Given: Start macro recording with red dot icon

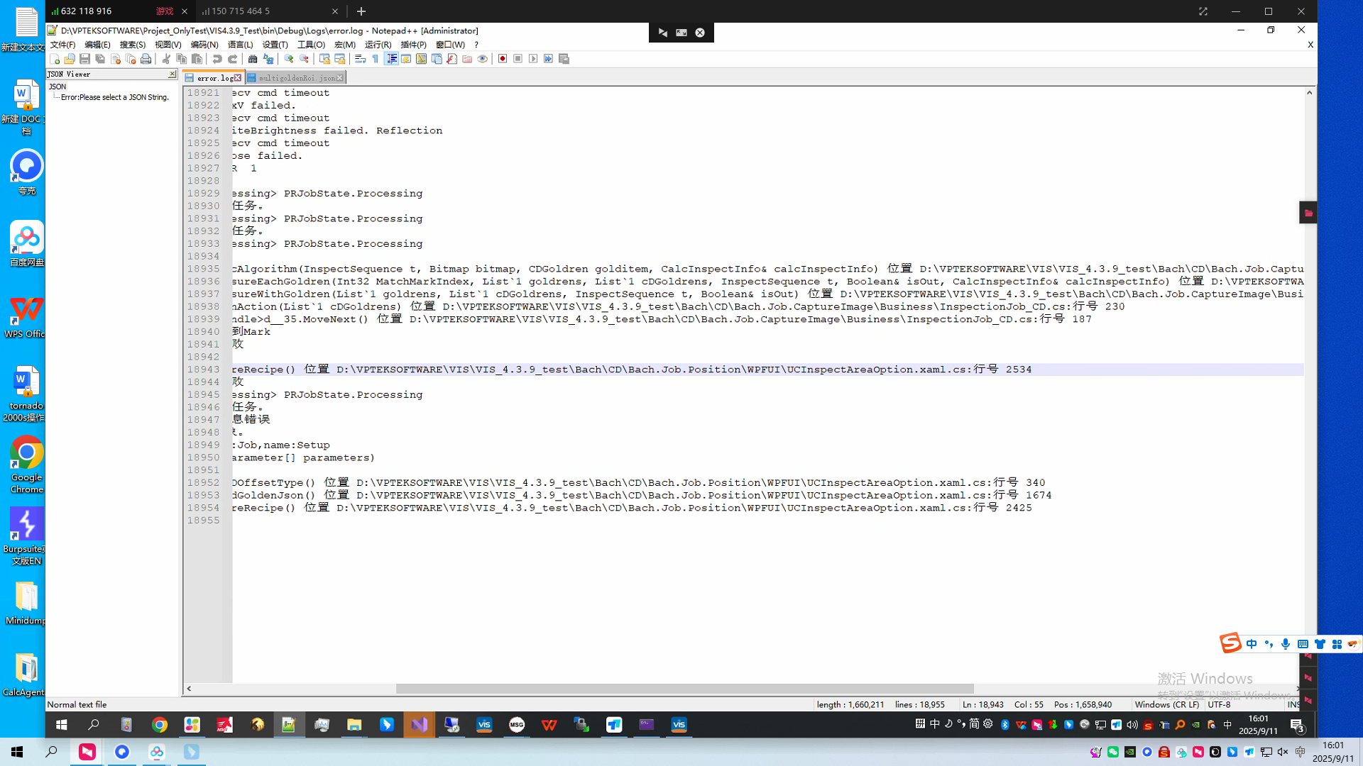Looking at the screenshot, I should click(x=503, y=59).
